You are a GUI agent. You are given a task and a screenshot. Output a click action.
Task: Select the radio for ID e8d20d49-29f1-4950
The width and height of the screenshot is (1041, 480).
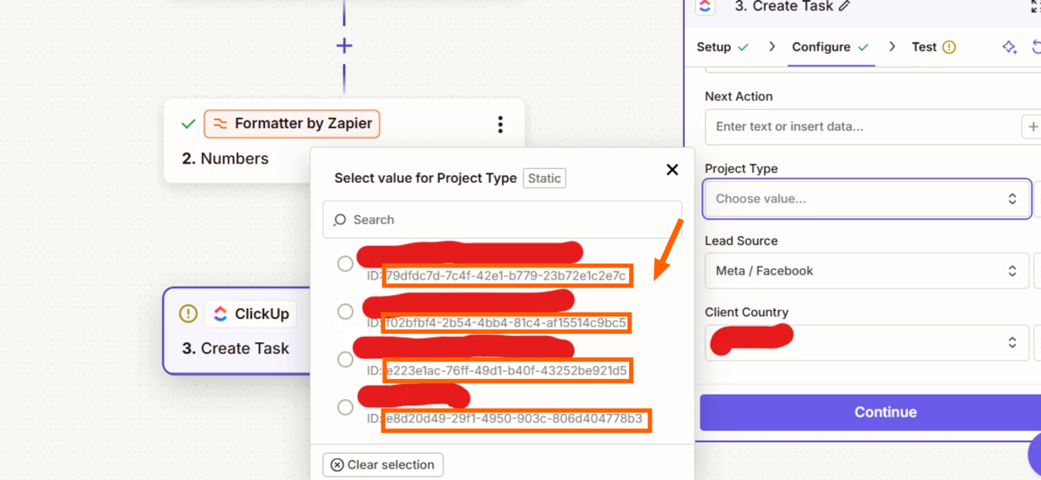coord(345,407)
